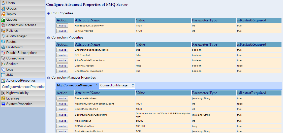The image size is (283, 133).
Task: Invoke the SocketAcceptorPort attribute
Action: [x=62, y=109]
